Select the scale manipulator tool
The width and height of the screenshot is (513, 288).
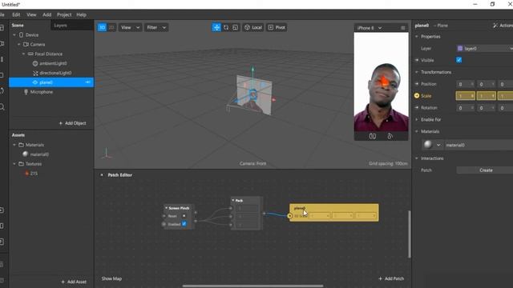pos(235,27)
